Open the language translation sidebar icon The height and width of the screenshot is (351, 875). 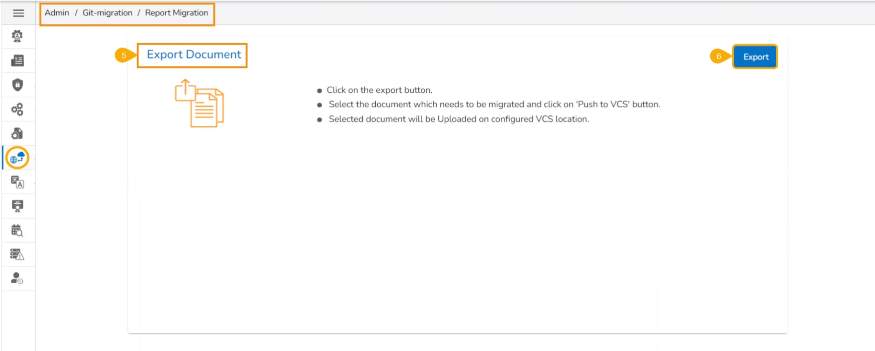[17, 182]
